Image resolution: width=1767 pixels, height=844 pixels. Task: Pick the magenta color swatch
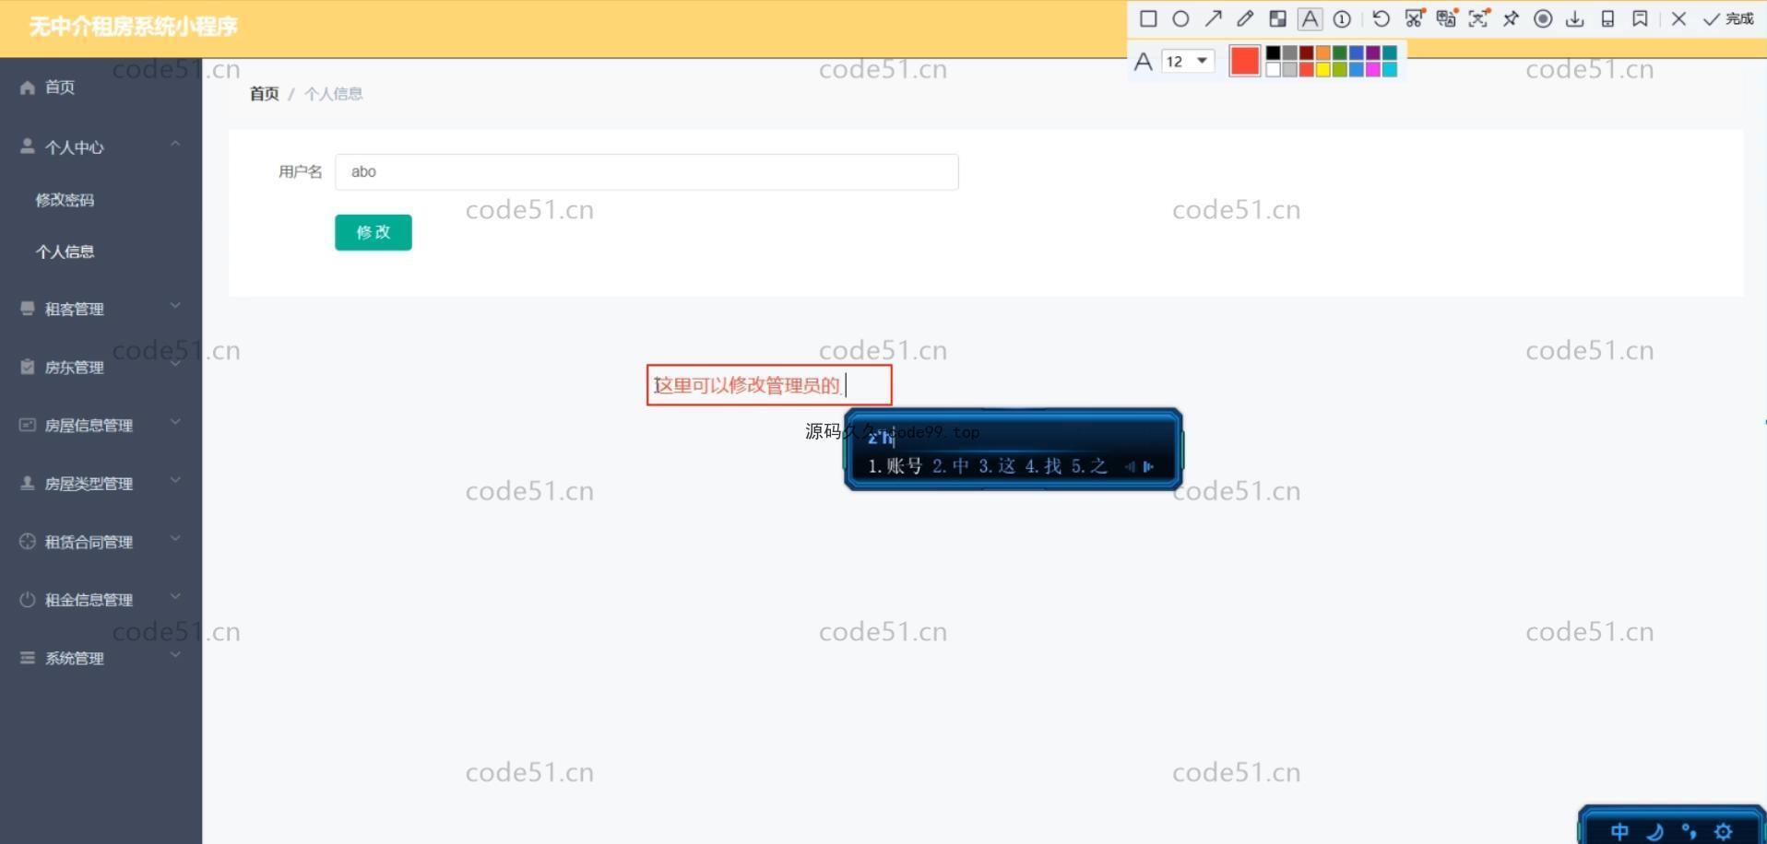pos(1373,69)
